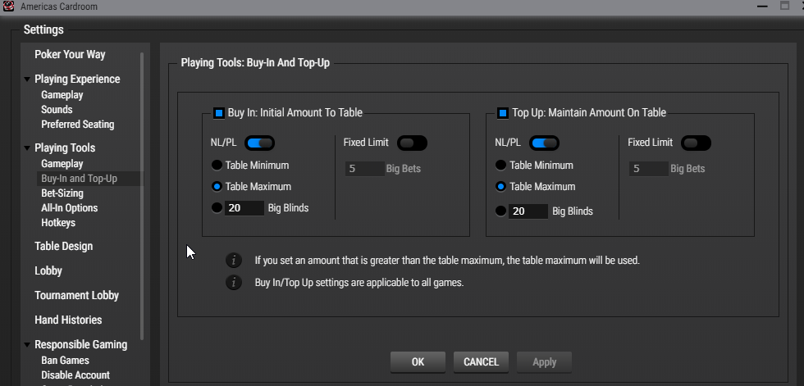Open Hand Histories settings
Image resolution: width=804 pixels, height=386 pixels.
point(68,320)
